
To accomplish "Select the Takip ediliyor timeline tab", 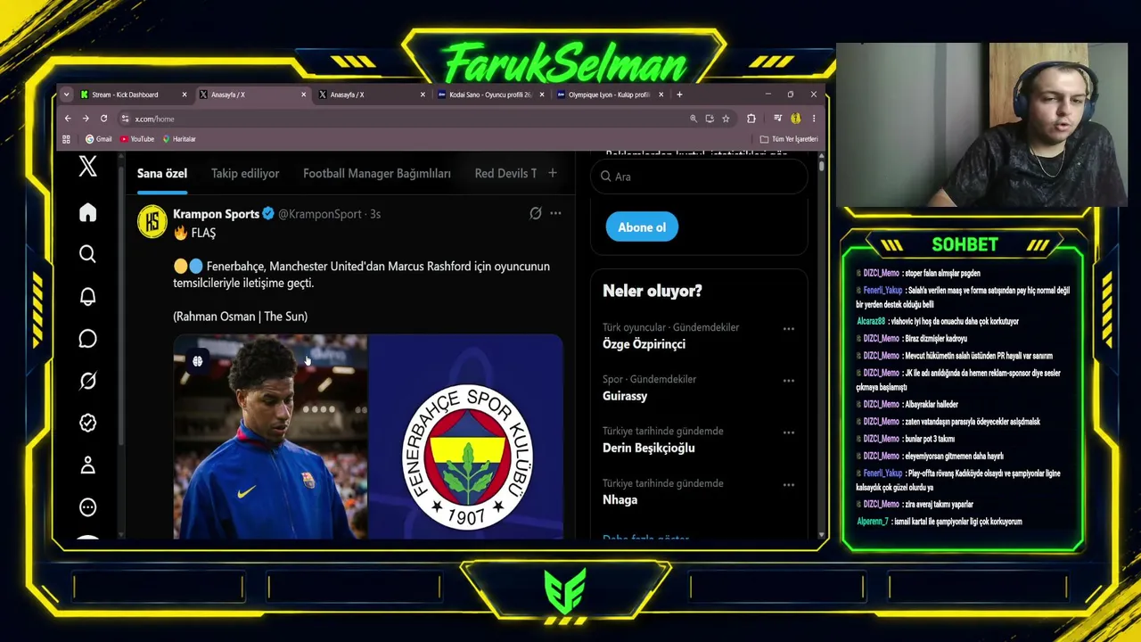I will coord(245,174).
